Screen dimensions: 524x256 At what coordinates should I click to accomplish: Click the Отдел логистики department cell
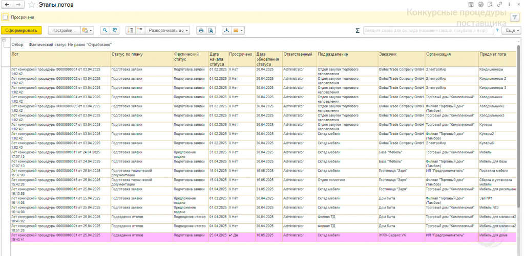[x=348, y=182]
